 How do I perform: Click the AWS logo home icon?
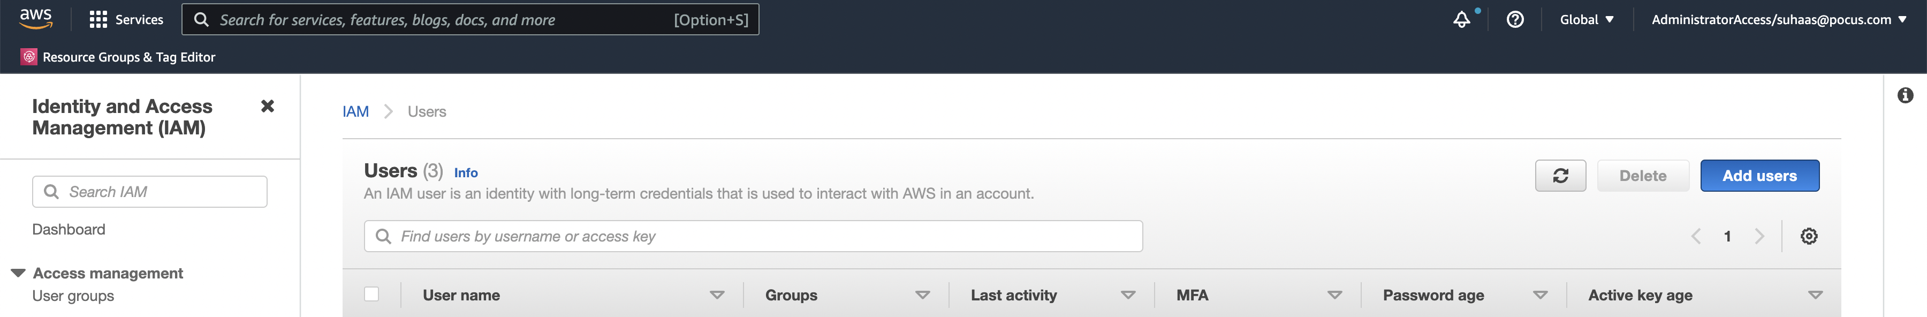pos(35,19)
